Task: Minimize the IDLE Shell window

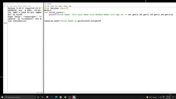Action: coord(33,4)
